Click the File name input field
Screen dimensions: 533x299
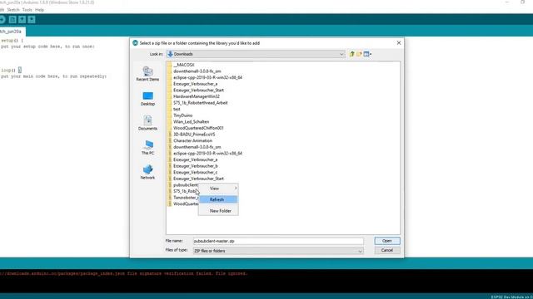click(x=278, y=241)
